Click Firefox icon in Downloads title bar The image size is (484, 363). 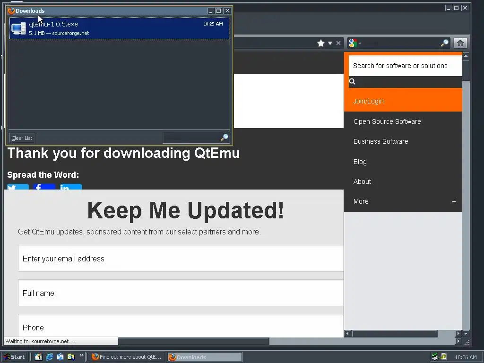click(x=11, y=11)
